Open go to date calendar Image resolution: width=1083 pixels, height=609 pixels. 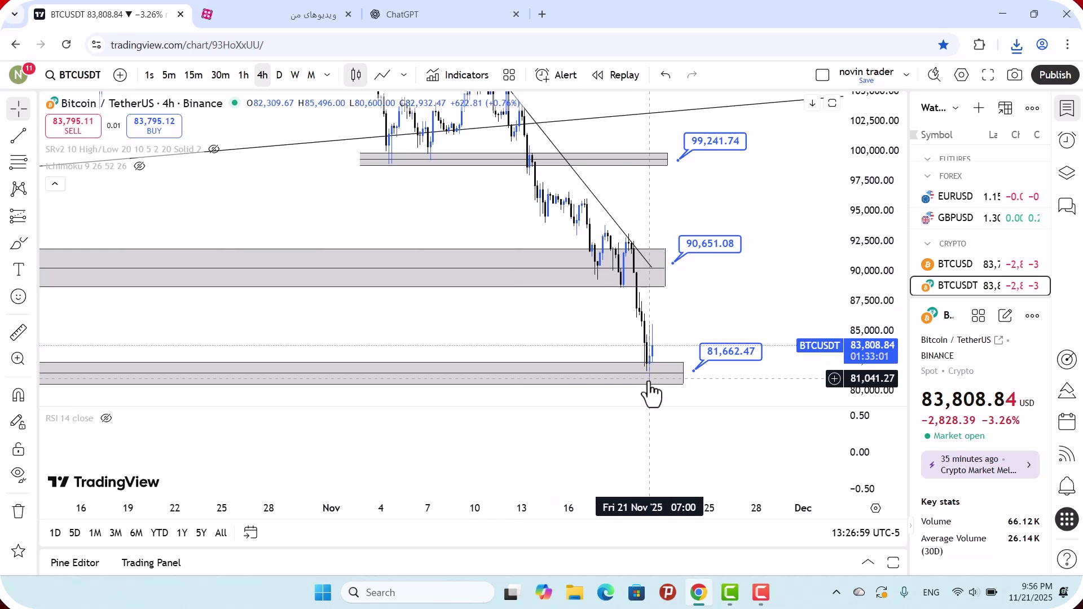(250, 533)
